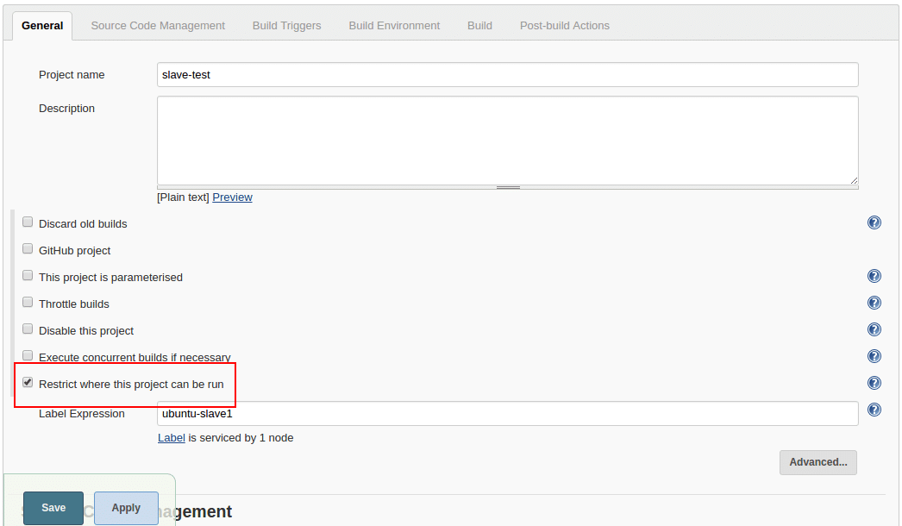
Task: Save the project configuration
Action: click(53, 508)
